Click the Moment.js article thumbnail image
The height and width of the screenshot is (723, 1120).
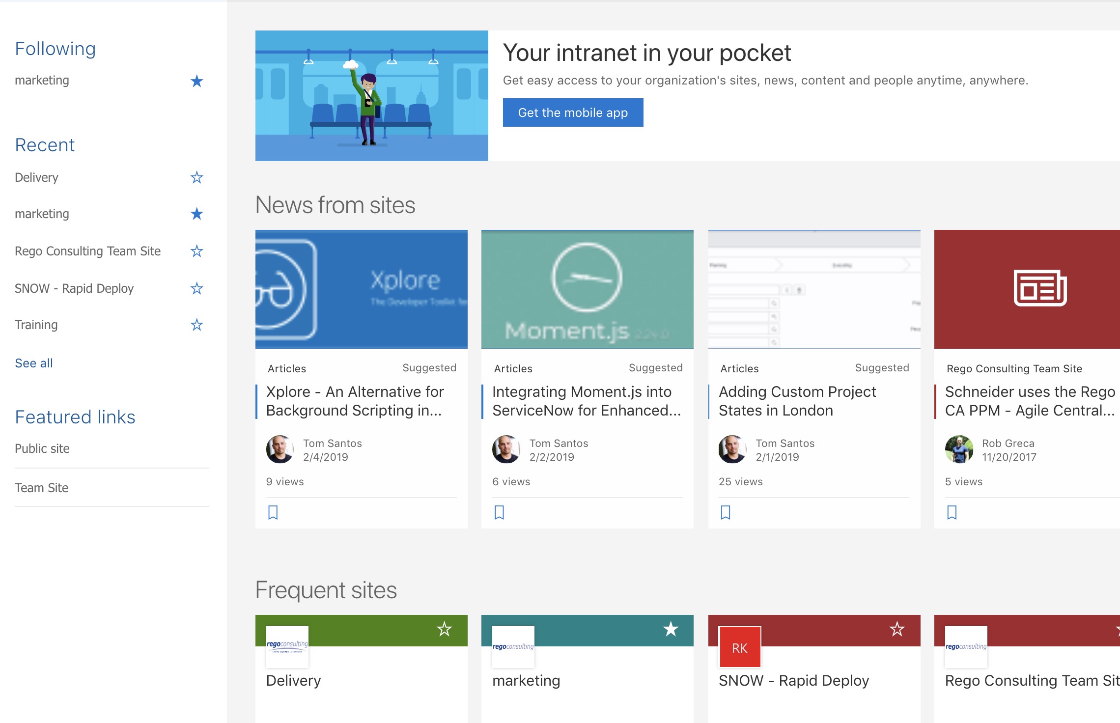click(588, 289)
